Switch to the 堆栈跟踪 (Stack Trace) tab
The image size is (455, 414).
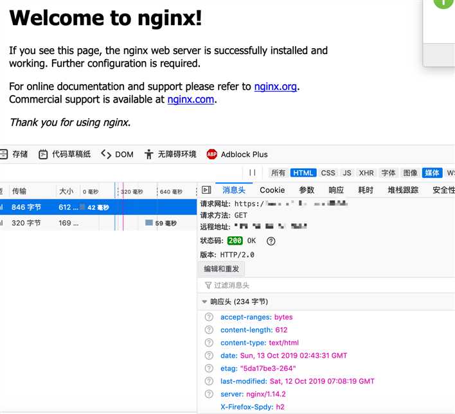point(403,190)
